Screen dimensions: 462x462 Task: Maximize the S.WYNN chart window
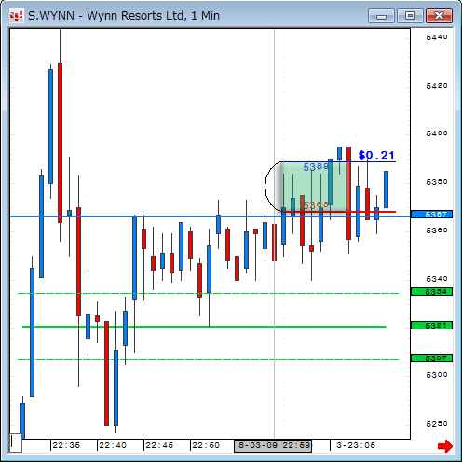(410, 16)
